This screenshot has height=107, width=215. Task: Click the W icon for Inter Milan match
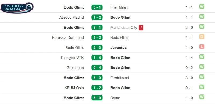pos(202,6)
